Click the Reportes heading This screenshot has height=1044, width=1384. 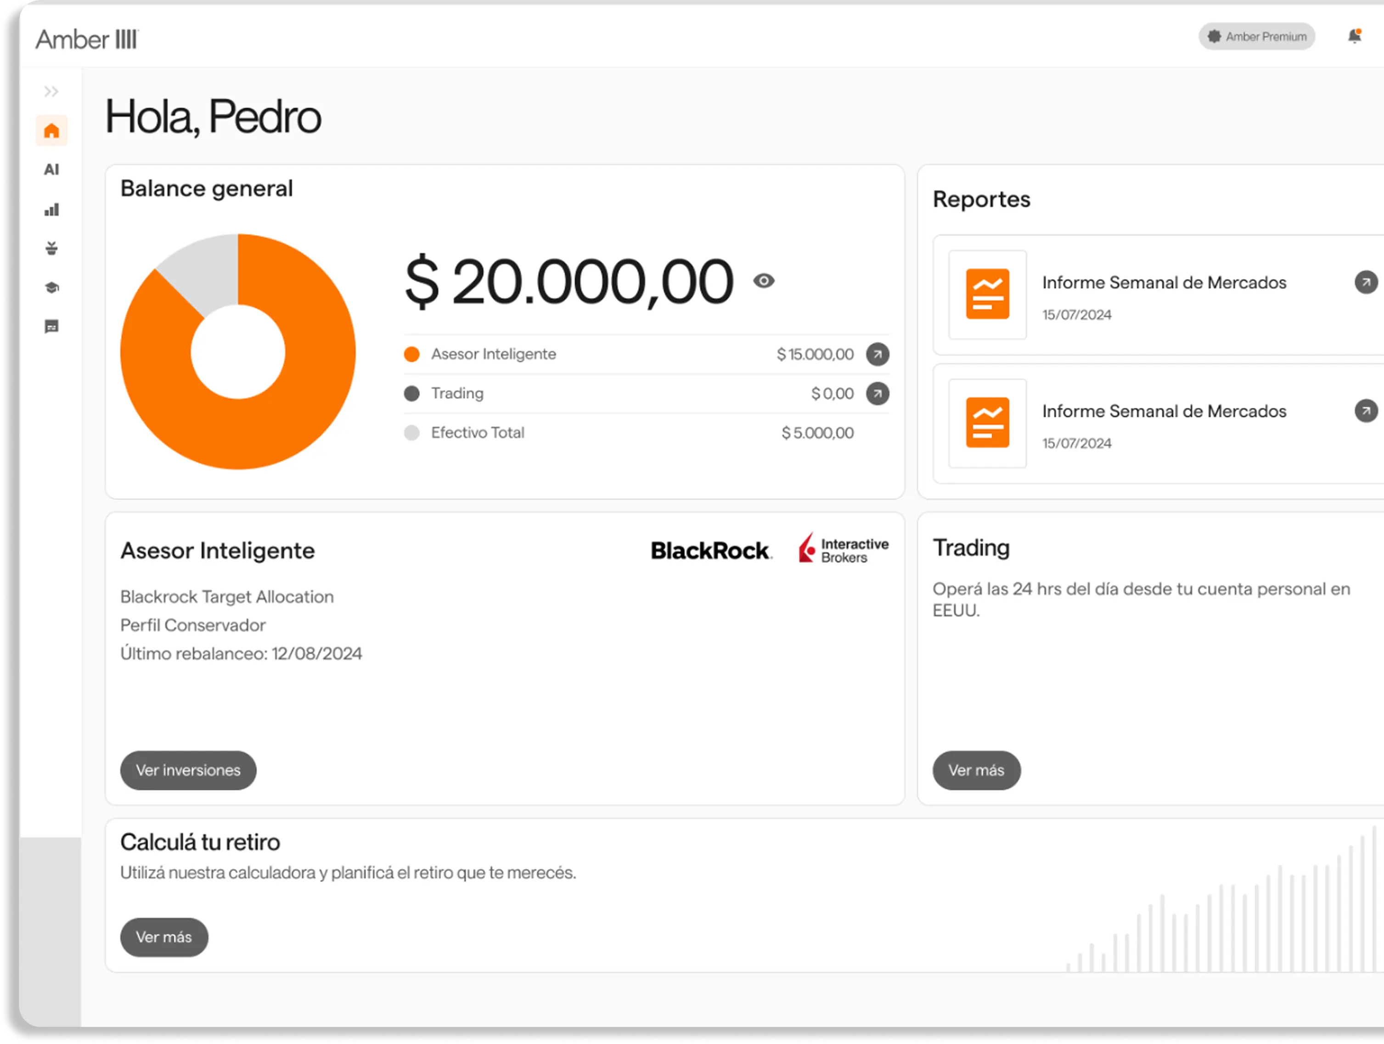(x=981, y=200)
